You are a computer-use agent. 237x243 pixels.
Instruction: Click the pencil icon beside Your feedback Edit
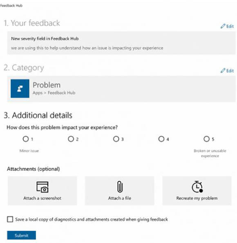point(223,26)
